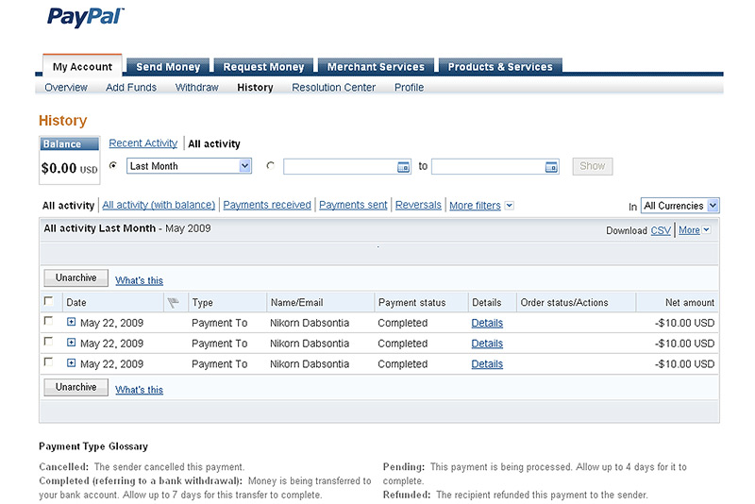Open the My Account tab
The image size is (755, 504).
click(x=82, y=66)
